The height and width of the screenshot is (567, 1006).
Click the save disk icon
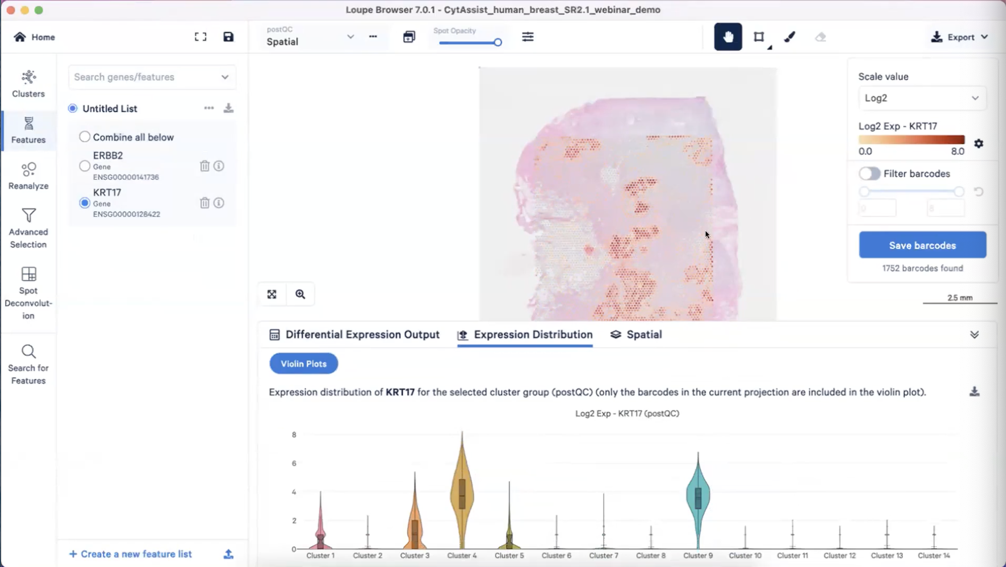tap(228, 37)
